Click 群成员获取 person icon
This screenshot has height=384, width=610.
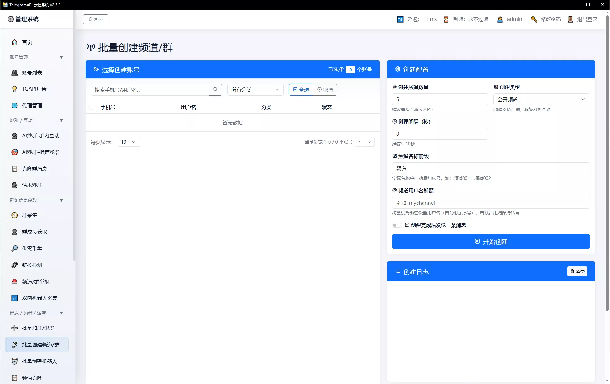[14, 232]
